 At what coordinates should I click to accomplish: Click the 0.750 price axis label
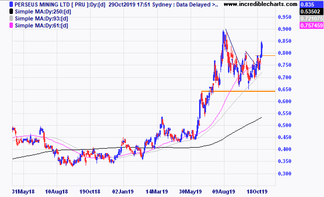tap(285, 65)
